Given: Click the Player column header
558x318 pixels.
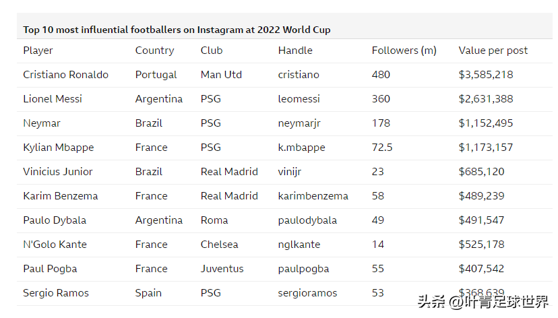Looking at the screenshot, I should click(x=38, y=51).
